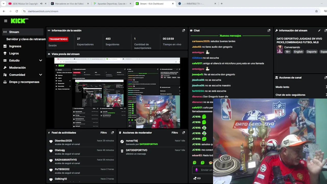Open Logros in the sidebar
Image resolution: width=327 pixels, height=184 pixels.
coord(14,53)
